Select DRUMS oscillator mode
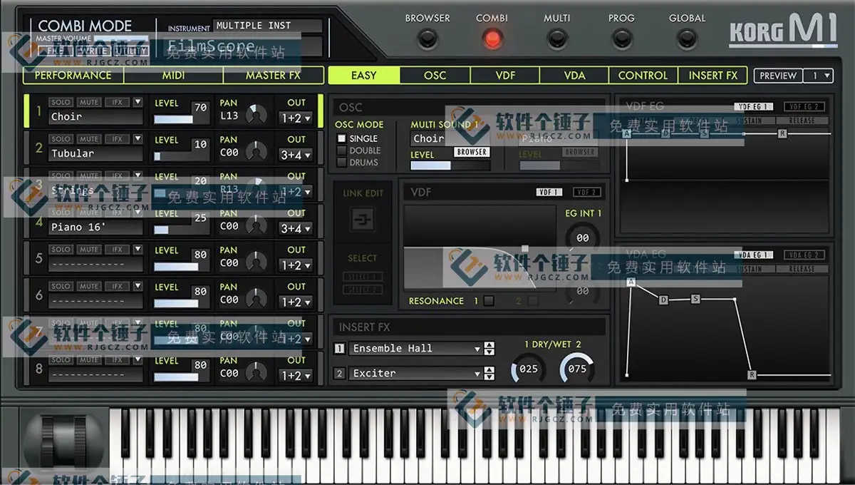 click(x=341, y=163)
